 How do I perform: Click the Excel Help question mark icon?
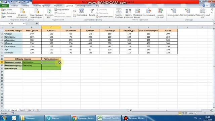(204, 6)
